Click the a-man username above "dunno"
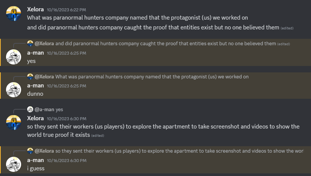311x176 pixels. point(35,86)
